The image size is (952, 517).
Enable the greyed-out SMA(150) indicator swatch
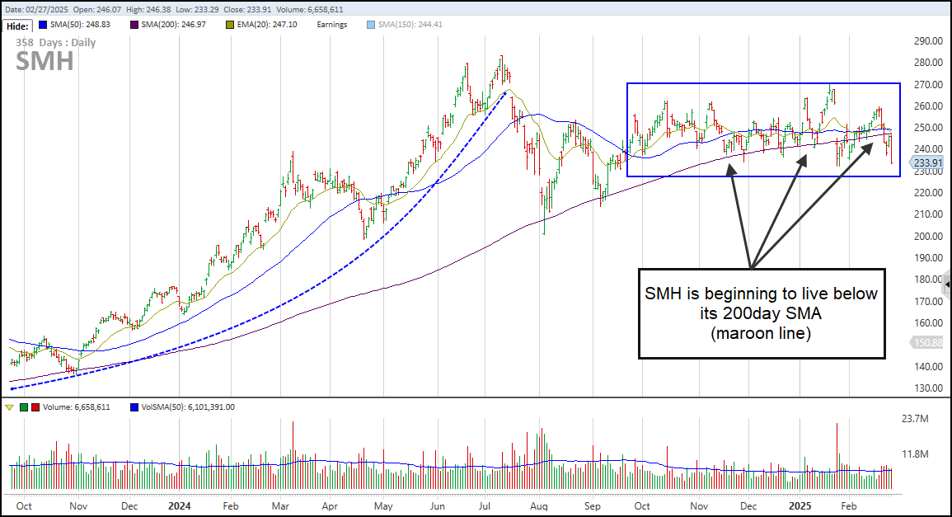click(x=371, y=25)
